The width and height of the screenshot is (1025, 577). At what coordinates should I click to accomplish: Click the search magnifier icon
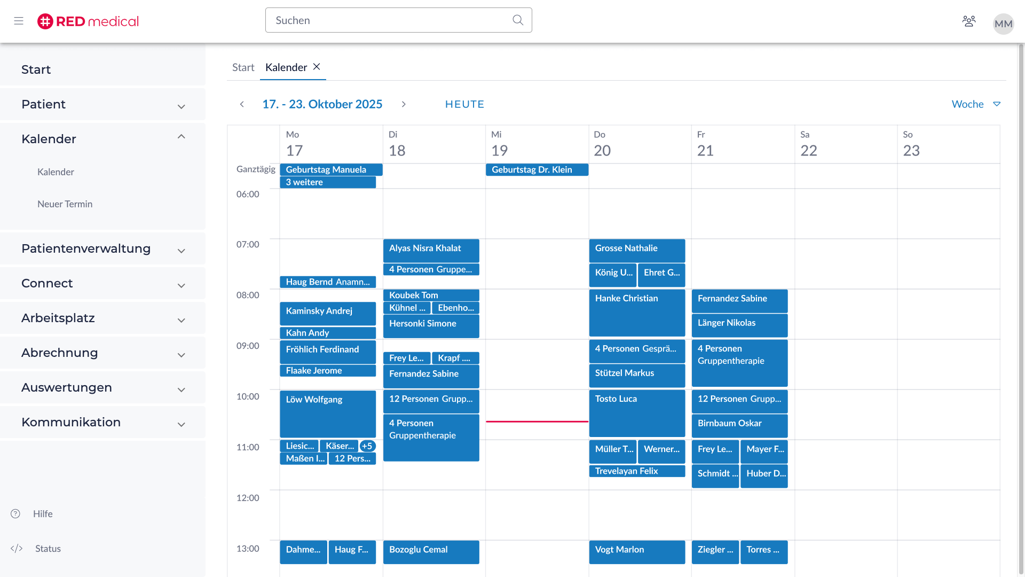517,20
